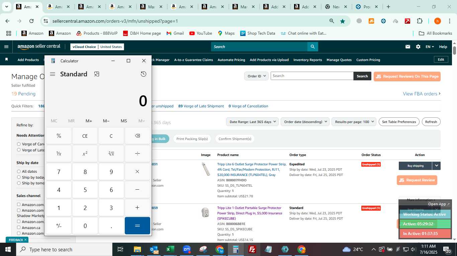Open File Explorer from the taskbar
The height and width of the screenshot is (256, 457).
[138, 249]
